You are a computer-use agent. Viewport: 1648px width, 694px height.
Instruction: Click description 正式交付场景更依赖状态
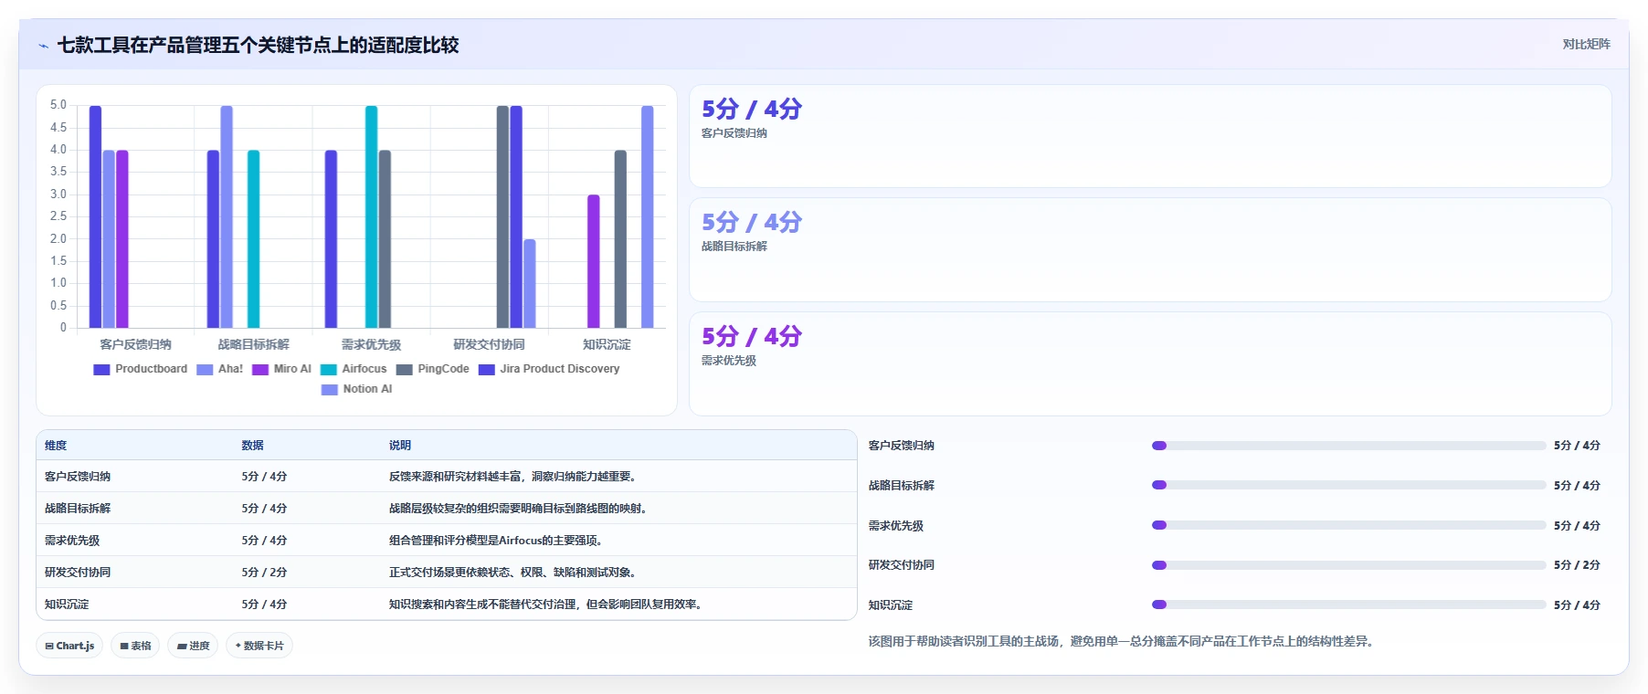tap(512, 573)
